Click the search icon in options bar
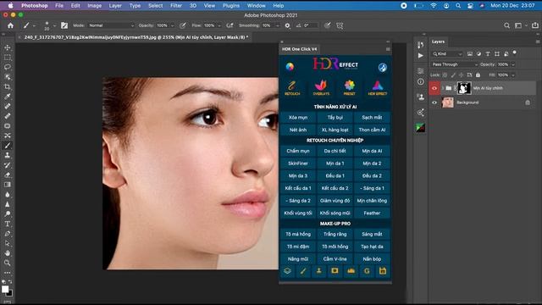The image size is (542, 305). click(506, 25)
